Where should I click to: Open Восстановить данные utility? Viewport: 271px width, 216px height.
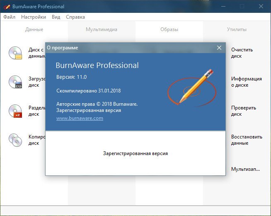click(247, 140)
